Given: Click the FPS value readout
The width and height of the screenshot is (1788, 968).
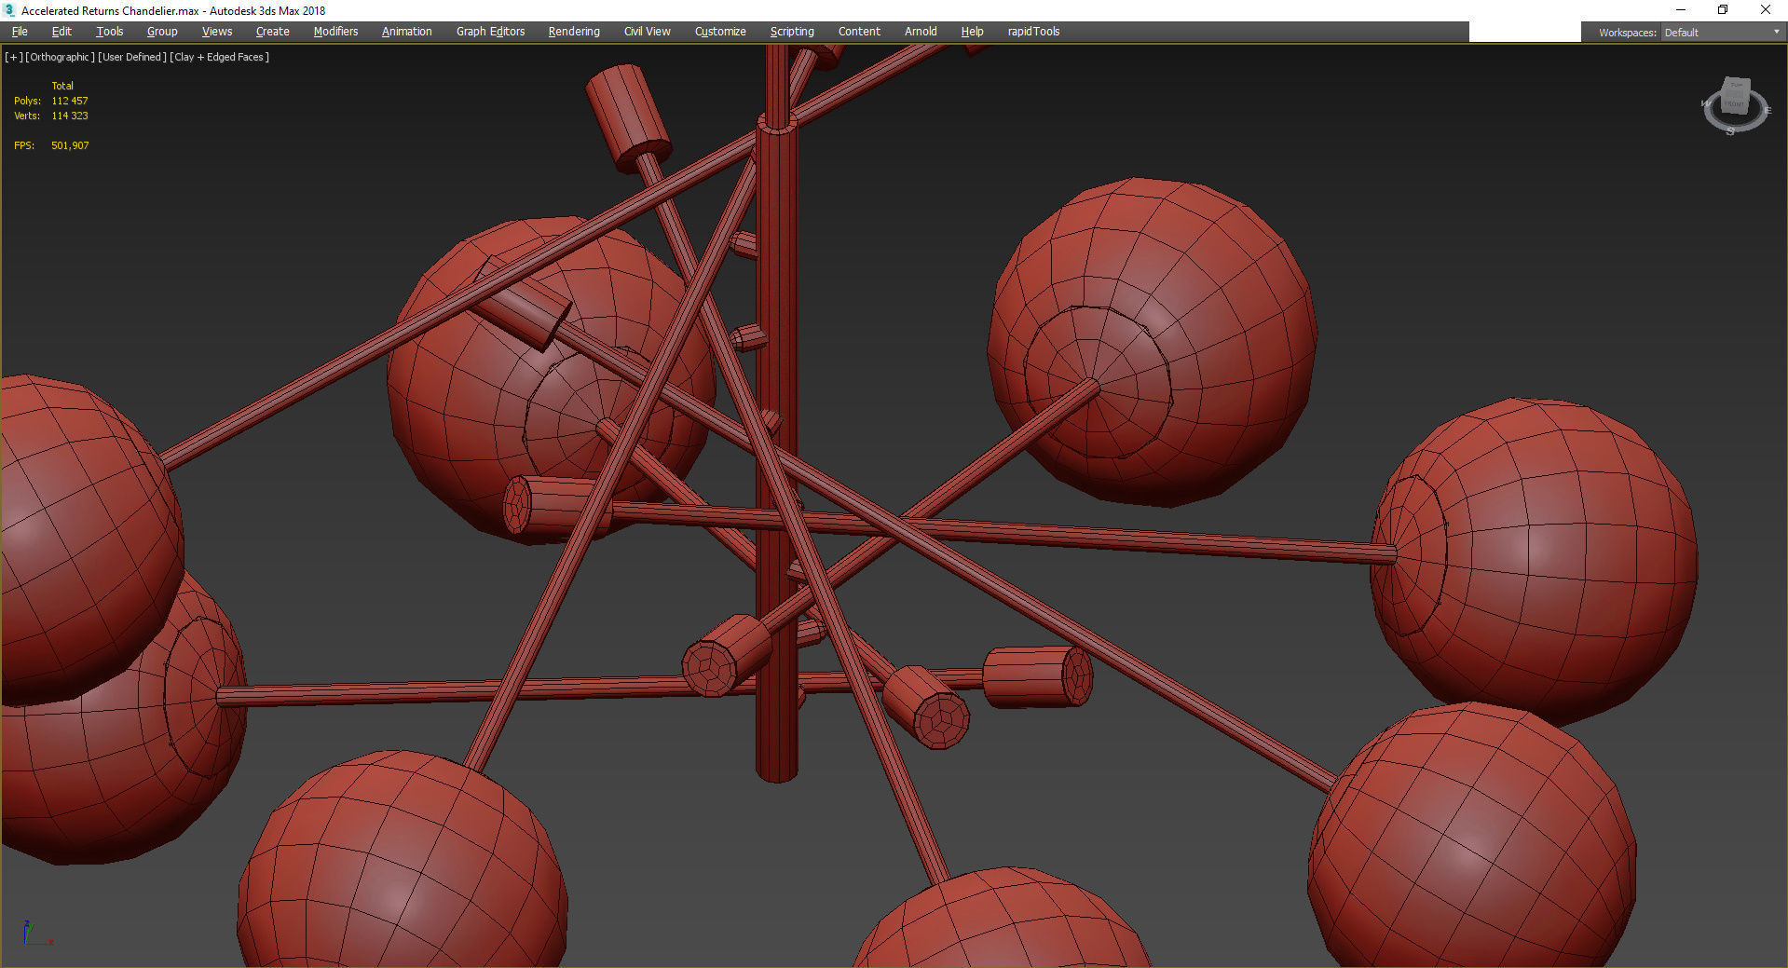Looking at the screenshot, I should pos(70,145).
